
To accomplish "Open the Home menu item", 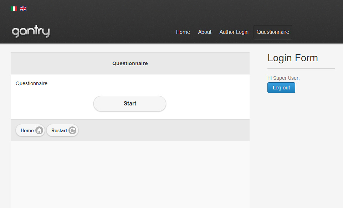I will pyautogui.click(x=183, y=32).
